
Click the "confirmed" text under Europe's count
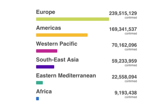131,18
